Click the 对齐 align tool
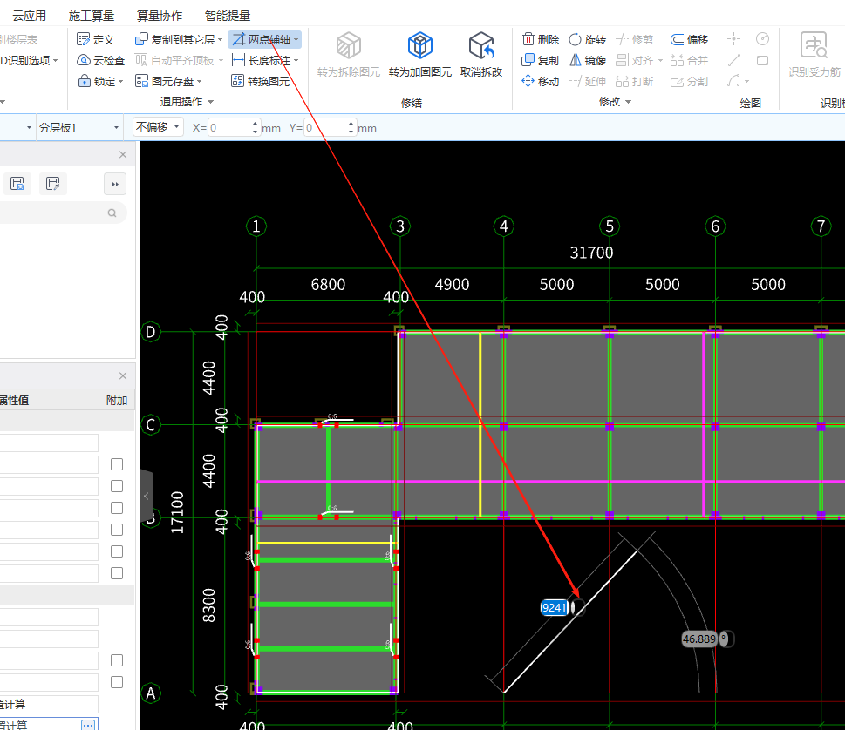Viewport: 845px width, 730px height. [635, 60]
